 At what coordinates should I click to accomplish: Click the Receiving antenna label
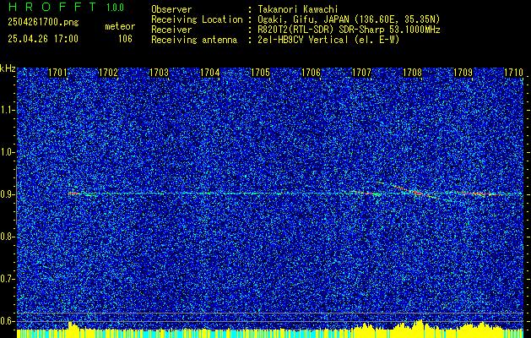[194, 40]
